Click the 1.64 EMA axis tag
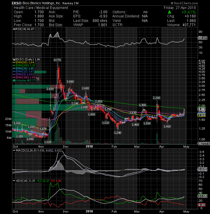 [202, 115]
